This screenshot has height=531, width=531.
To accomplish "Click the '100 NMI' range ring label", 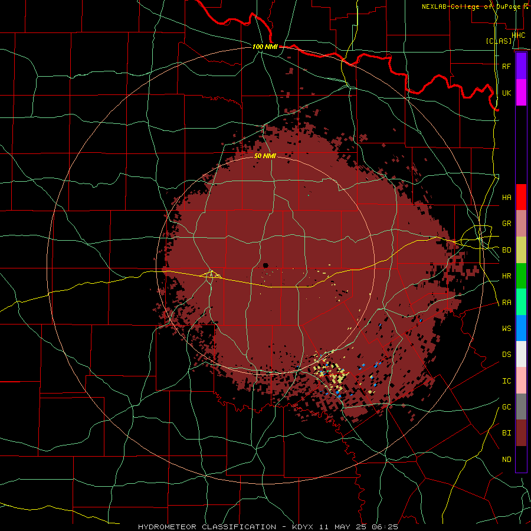I will 265,47.
